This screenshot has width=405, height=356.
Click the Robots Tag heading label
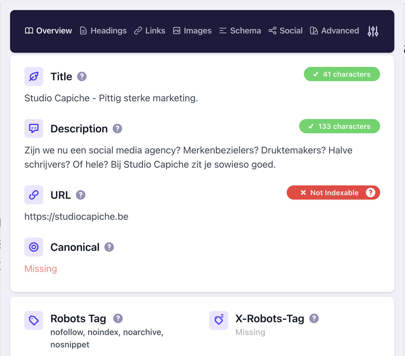pos(78,318)
